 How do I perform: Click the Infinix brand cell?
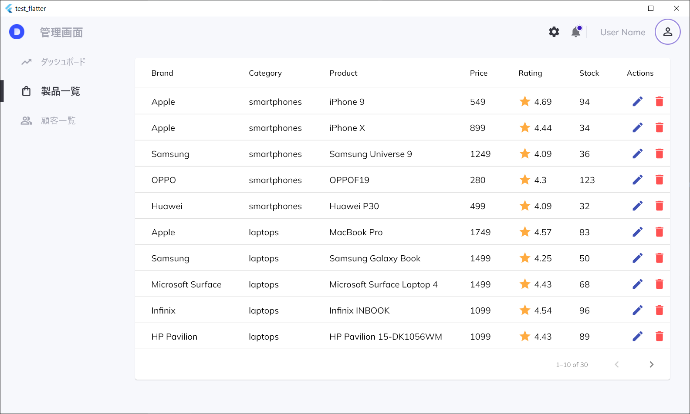click(x=163, y=310)
